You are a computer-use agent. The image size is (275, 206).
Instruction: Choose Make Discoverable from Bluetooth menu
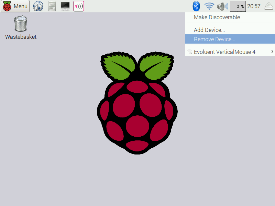(230, 18)
